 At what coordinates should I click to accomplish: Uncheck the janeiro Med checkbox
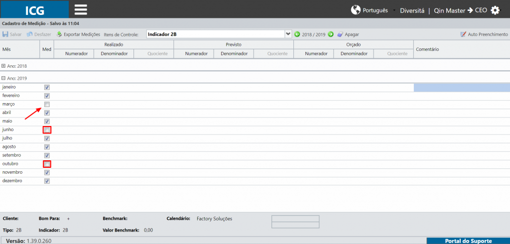47,88
